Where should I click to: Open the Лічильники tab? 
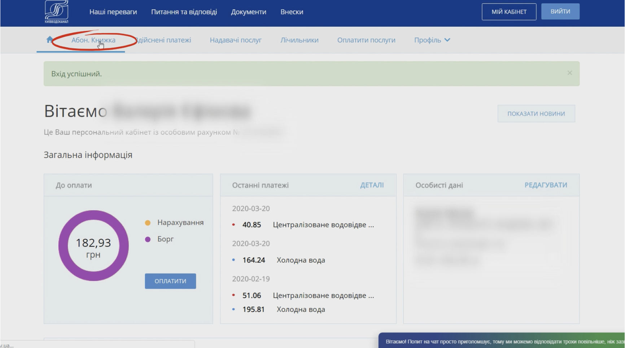[x=300, y=40]
